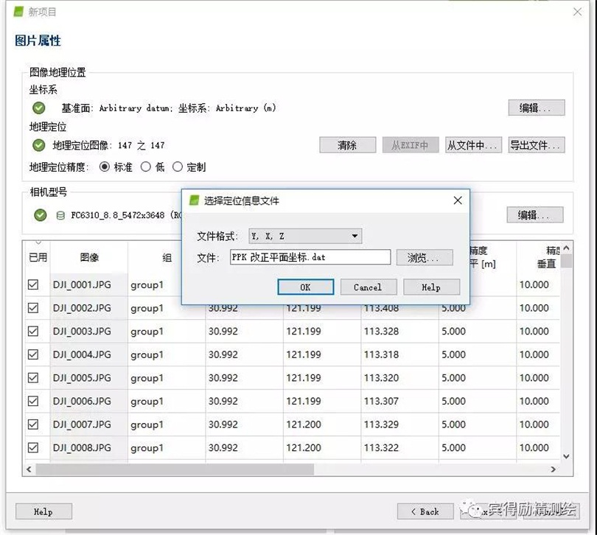Click 10.000 cell in DJI_0003.JPG row
This screenshot has width=597, height=535.
(538, 332)
